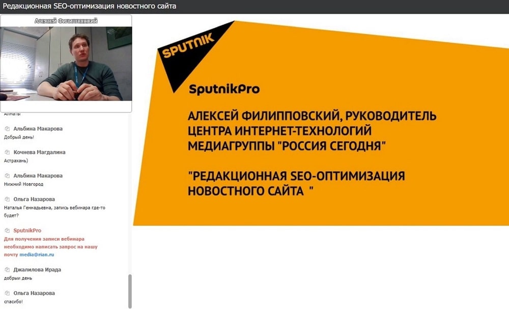Click Ольга Назарова's question about the webinar recording
This screenshot has width=509, height=309.
(54, 211)
